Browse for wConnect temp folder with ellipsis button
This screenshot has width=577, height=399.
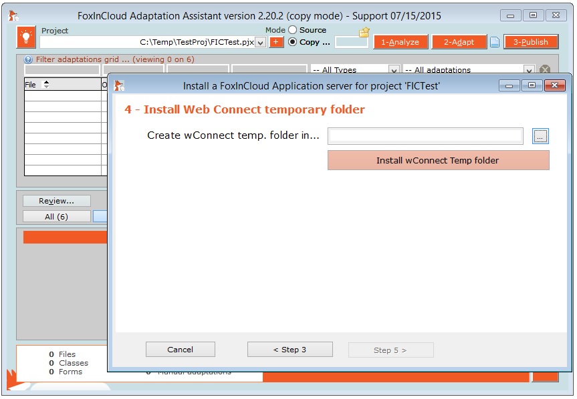click(540, 136)
